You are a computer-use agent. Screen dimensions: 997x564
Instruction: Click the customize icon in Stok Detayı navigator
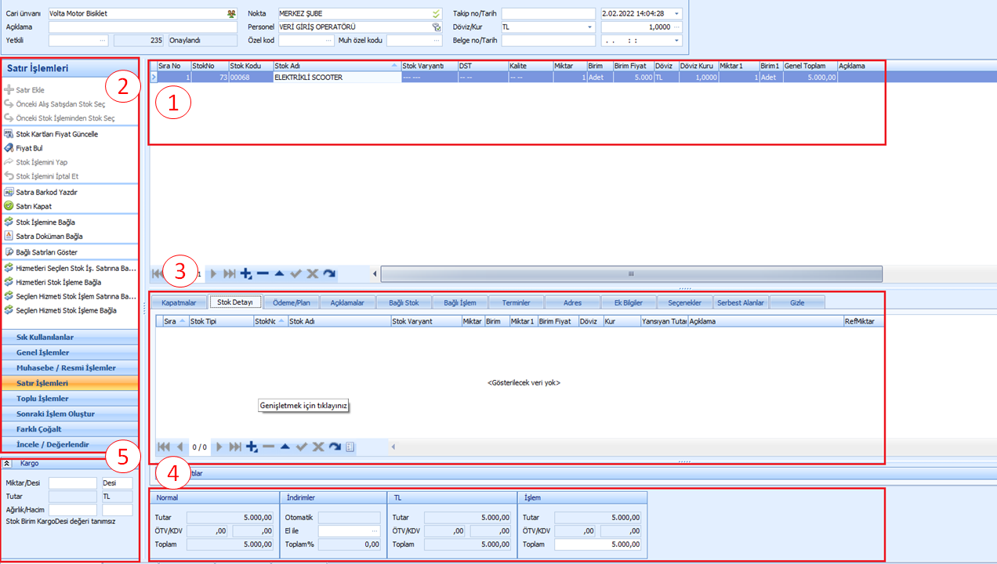[350, 446]
